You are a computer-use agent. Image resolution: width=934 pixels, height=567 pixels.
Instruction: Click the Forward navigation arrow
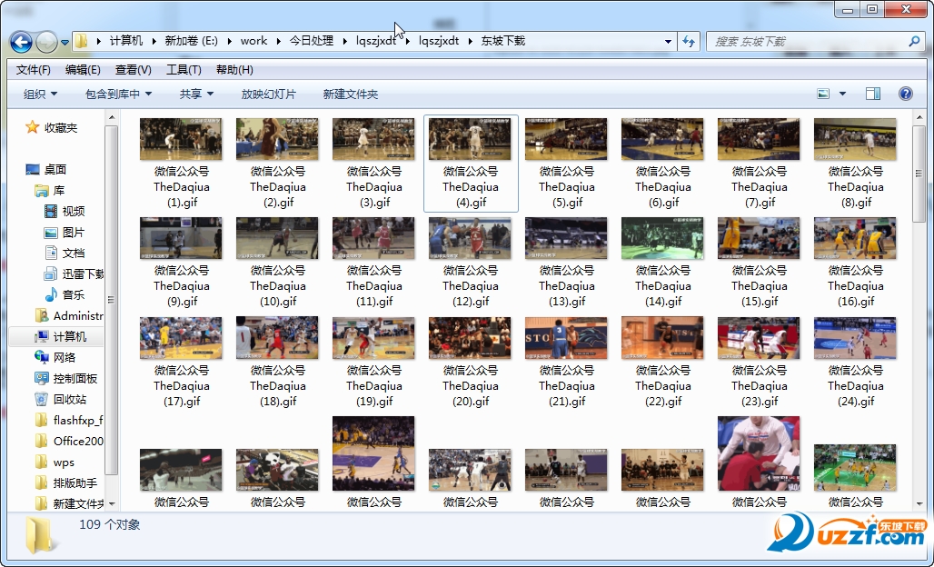(46, 42)
